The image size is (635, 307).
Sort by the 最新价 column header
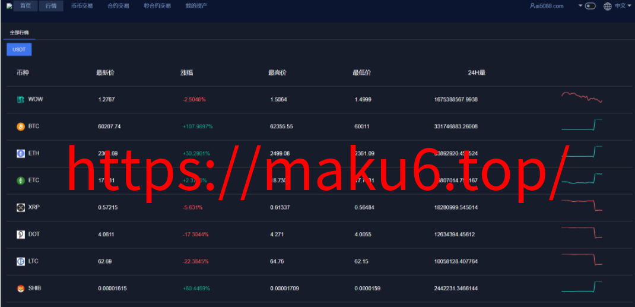point(105,73)
